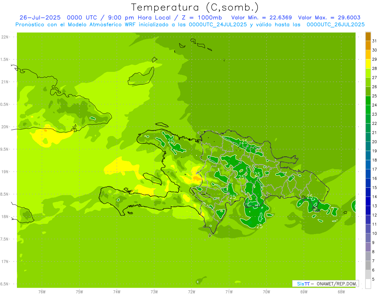Image resolution: width=383 pixels, height=296 pixels.
Task: Click the "0000 UTC" time label
Action: point(81,18)
